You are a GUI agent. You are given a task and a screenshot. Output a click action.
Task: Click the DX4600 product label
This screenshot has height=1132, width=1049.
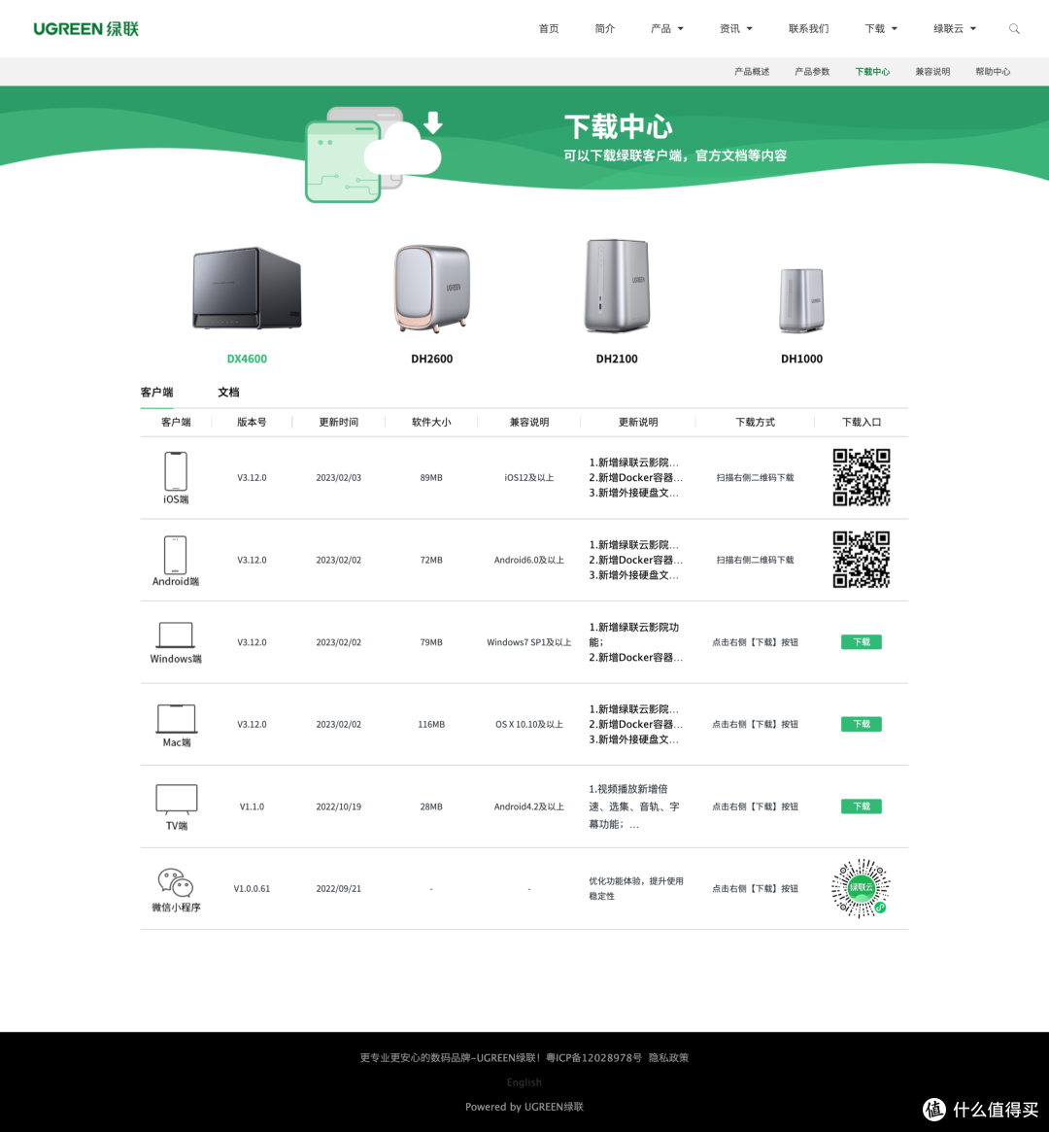pos(247,359)
